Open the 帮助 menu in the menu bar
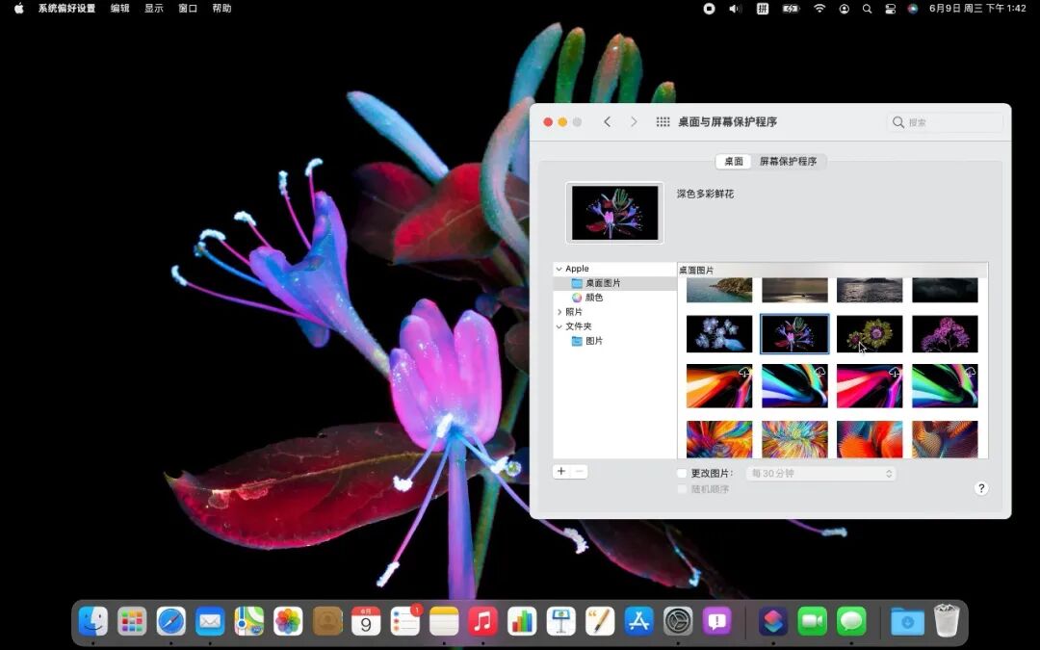The height and width of the screenshot is (650, 1040). (221, 9)
